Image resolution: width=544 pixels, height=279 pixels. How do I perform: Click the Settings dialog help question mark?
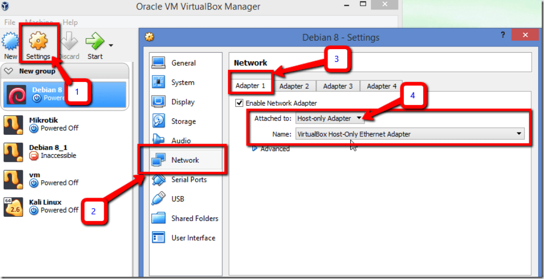point(503,35)
